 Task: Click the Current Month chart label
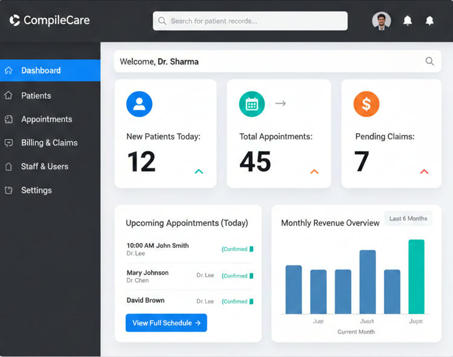click(356, 332)
